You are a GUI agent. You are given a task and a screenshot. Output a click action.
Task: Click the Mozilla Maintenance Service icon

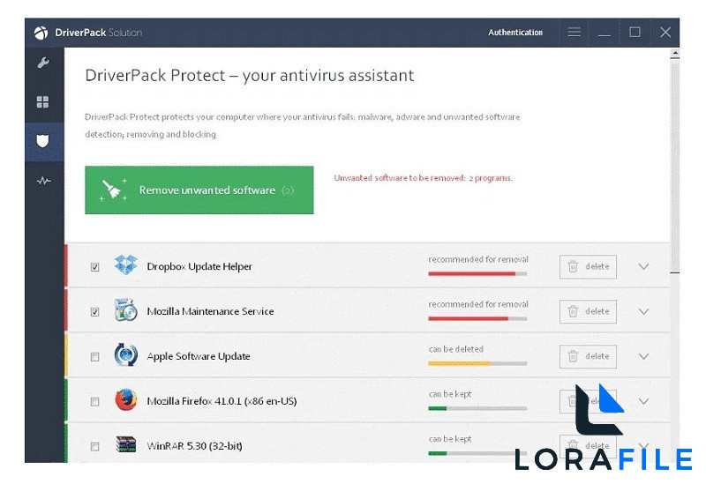coord(125,310)
